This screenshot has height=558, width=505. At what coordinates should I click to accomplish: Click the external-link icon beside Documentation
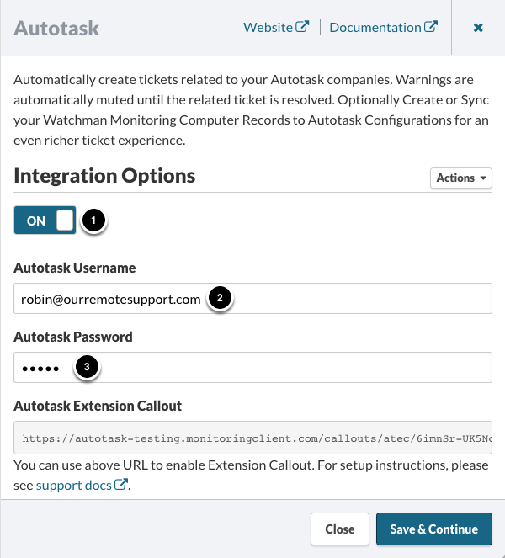click(431, 27)
